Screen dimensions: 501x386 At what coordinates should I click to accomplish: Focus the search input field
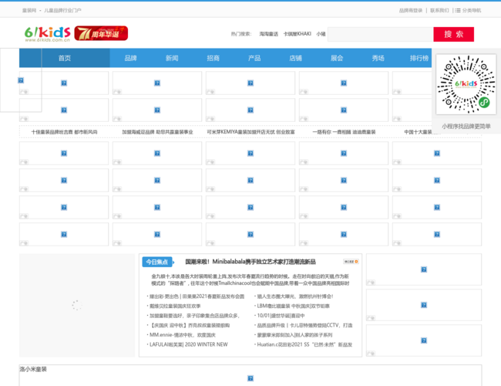point(381,34)
